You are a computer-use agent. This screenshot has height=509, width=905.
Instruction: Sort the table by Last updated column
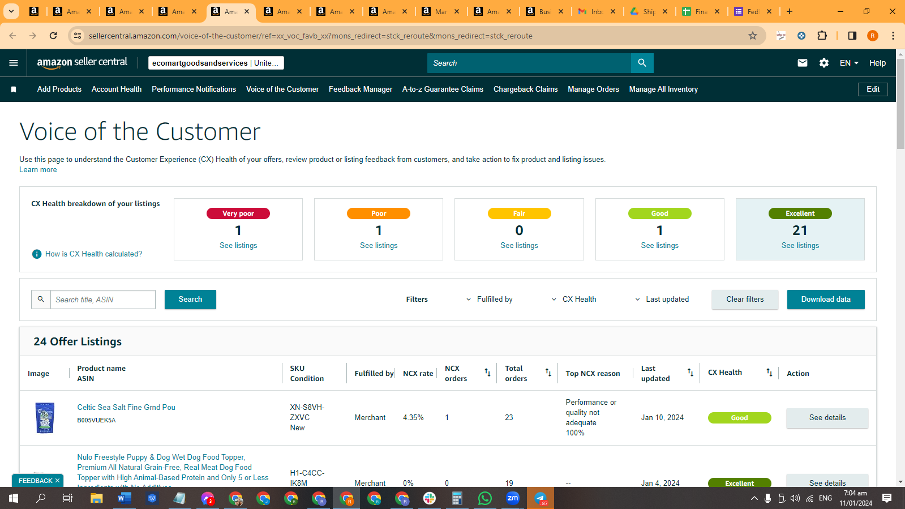690,373
